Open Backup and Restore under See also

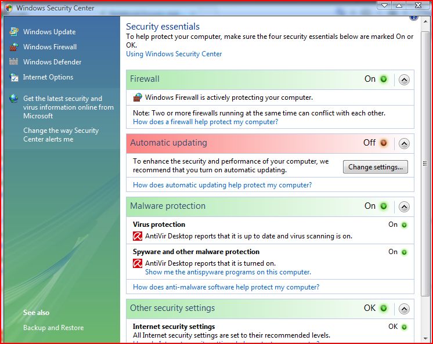coord(53,328)
